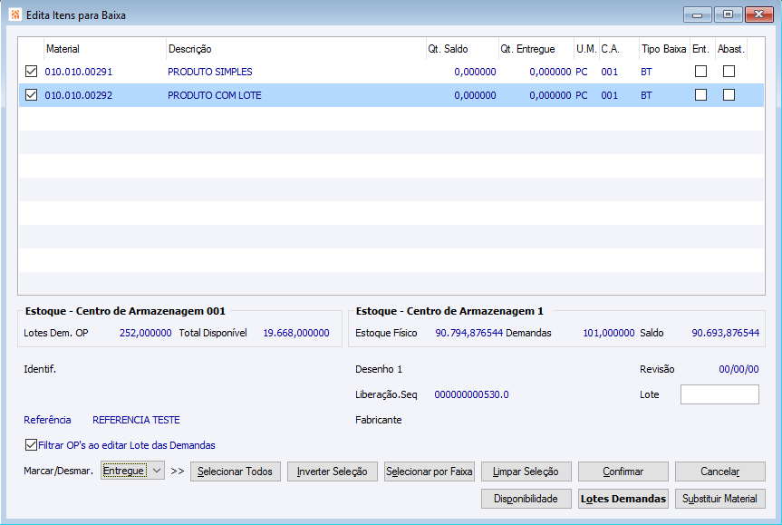Click the Confirmar button
The image size is (782, 525).
click(623, 472)
